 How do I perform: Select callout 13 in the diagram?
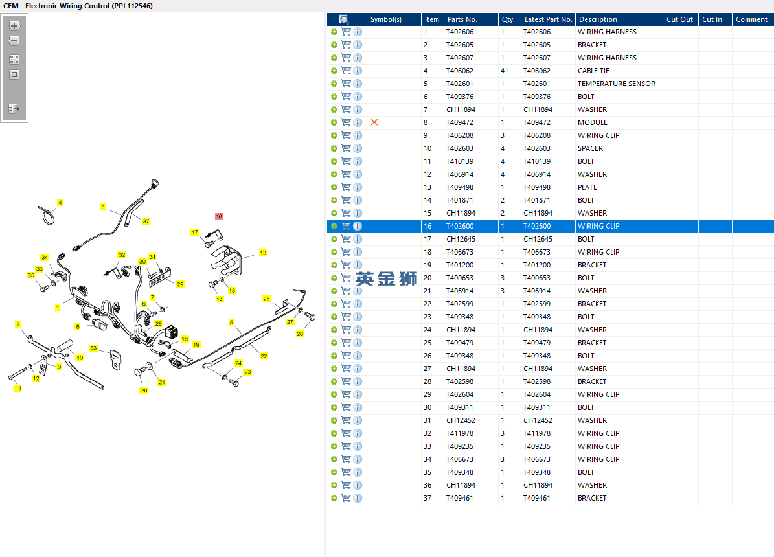click(x=263, y=253)
